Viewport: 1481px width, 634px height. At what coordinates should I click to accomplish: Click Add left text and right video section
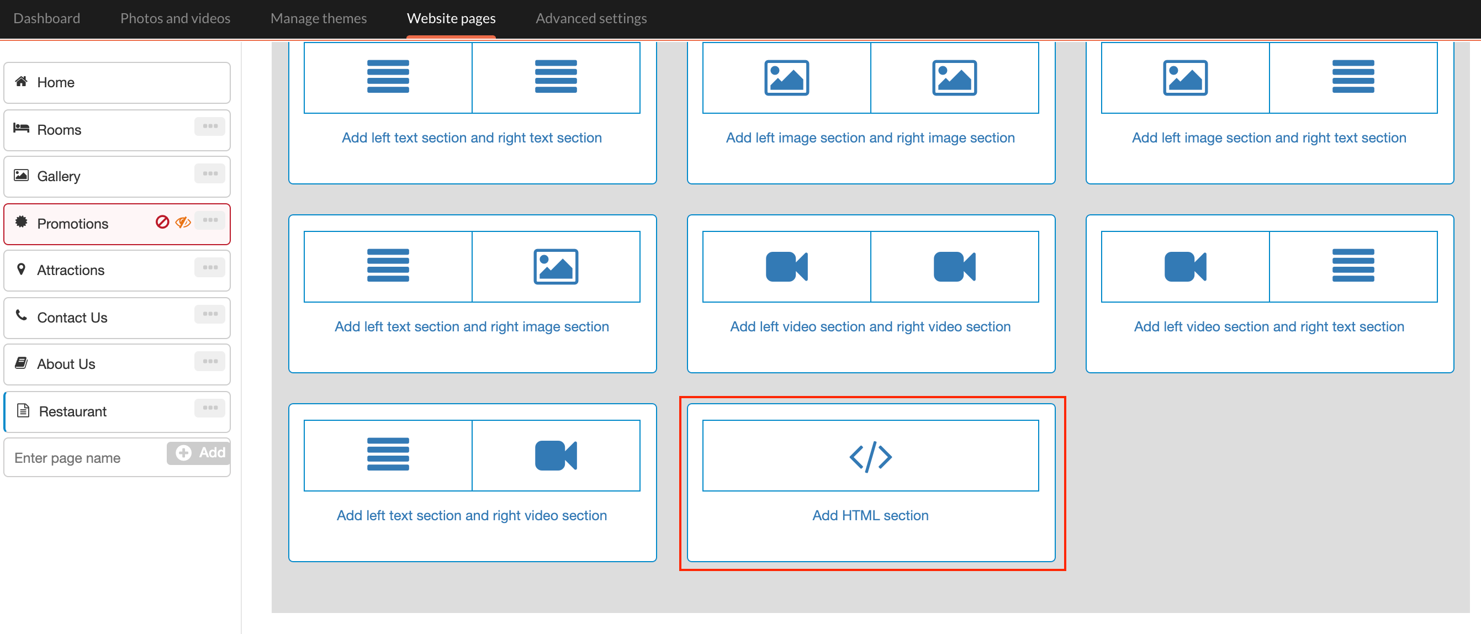tap(472, 516)
